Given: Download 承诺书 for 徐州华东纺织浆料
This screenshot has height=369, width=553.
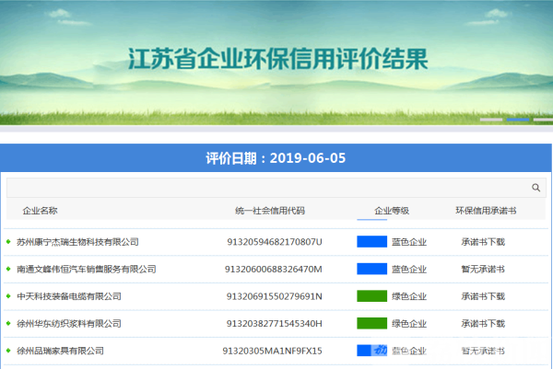Looking at the screenshot, I should [483, 324].
